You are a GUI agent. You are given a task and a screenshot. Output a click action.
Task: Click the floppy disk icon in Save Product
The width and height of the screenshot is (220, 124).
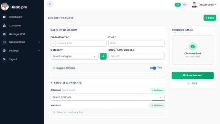click(x=184, y=75)
